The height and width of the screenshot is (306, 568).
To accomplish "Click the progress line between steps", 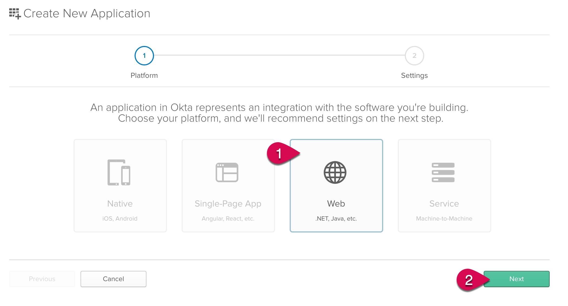I will (x=279, y=55).
